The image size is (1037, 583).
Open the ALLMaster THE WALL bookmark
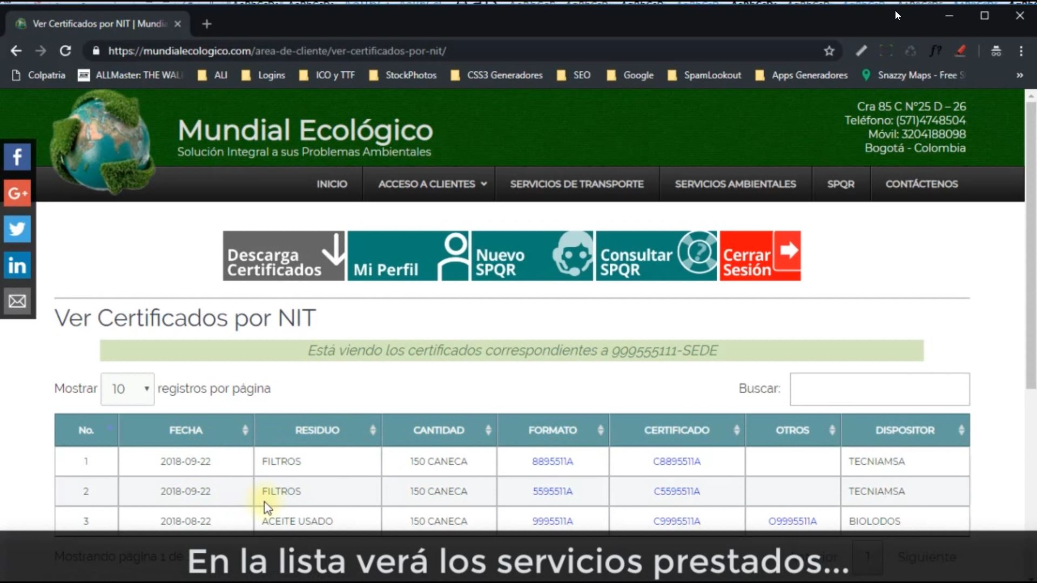[130, 75]
